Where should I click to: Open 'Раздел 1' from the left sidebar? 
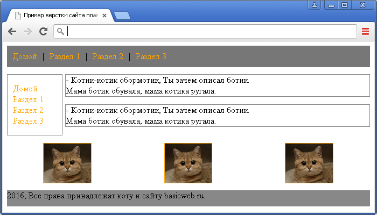tap(28, 99)
